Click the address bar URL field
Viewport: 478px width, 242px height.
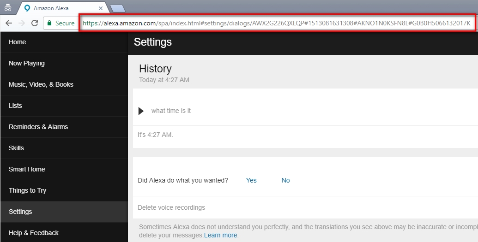coord(277,23)
